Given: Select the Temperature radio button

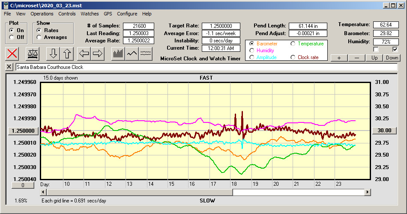Looking at the screenshot, I should click(293, 44).
